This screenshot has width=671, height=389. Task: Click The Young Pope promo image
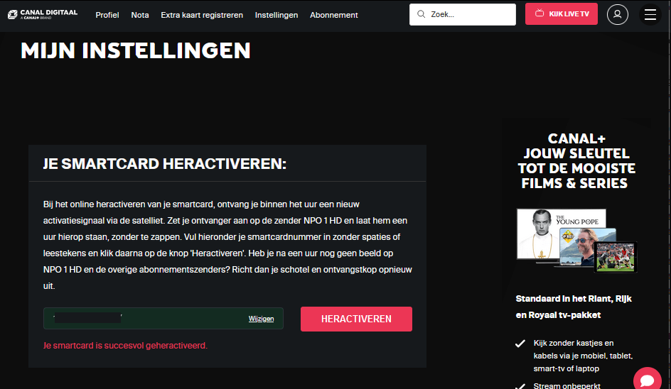pyautogui.click(x=561, y=234)
